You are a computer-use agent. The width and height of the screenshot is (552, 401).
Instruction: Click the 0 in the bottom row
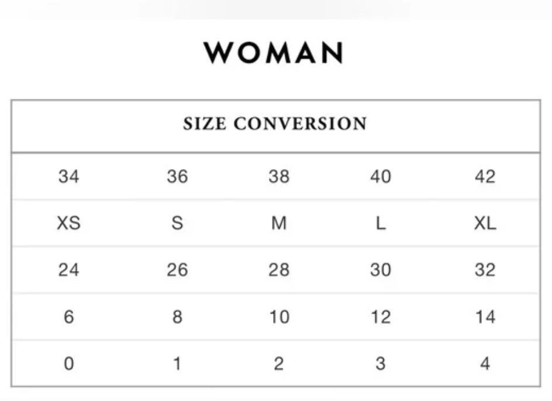point(68,364)
